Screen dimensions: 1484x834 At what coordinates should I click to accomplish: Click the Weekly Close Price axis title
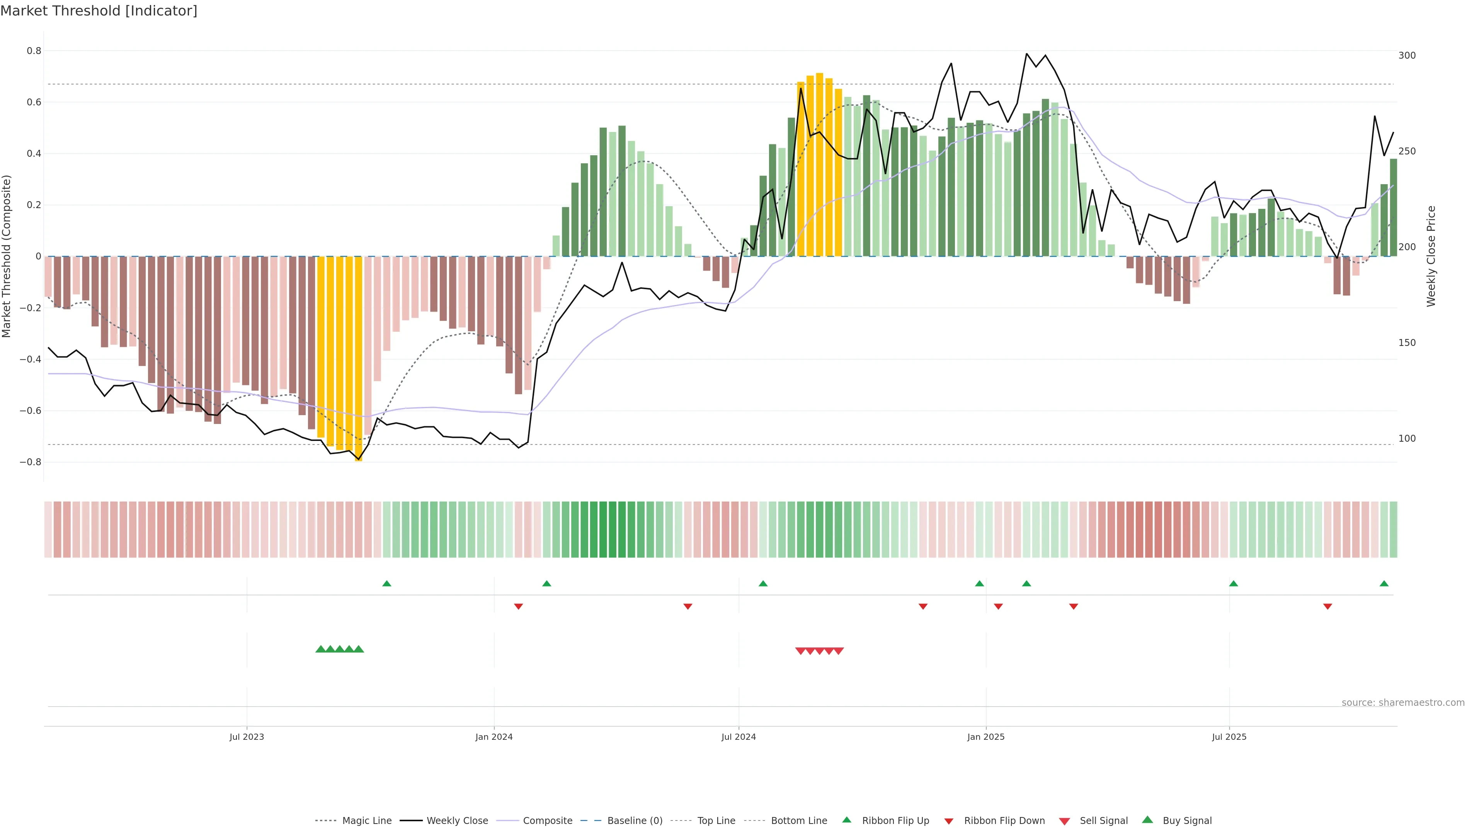coord(1431,256)
